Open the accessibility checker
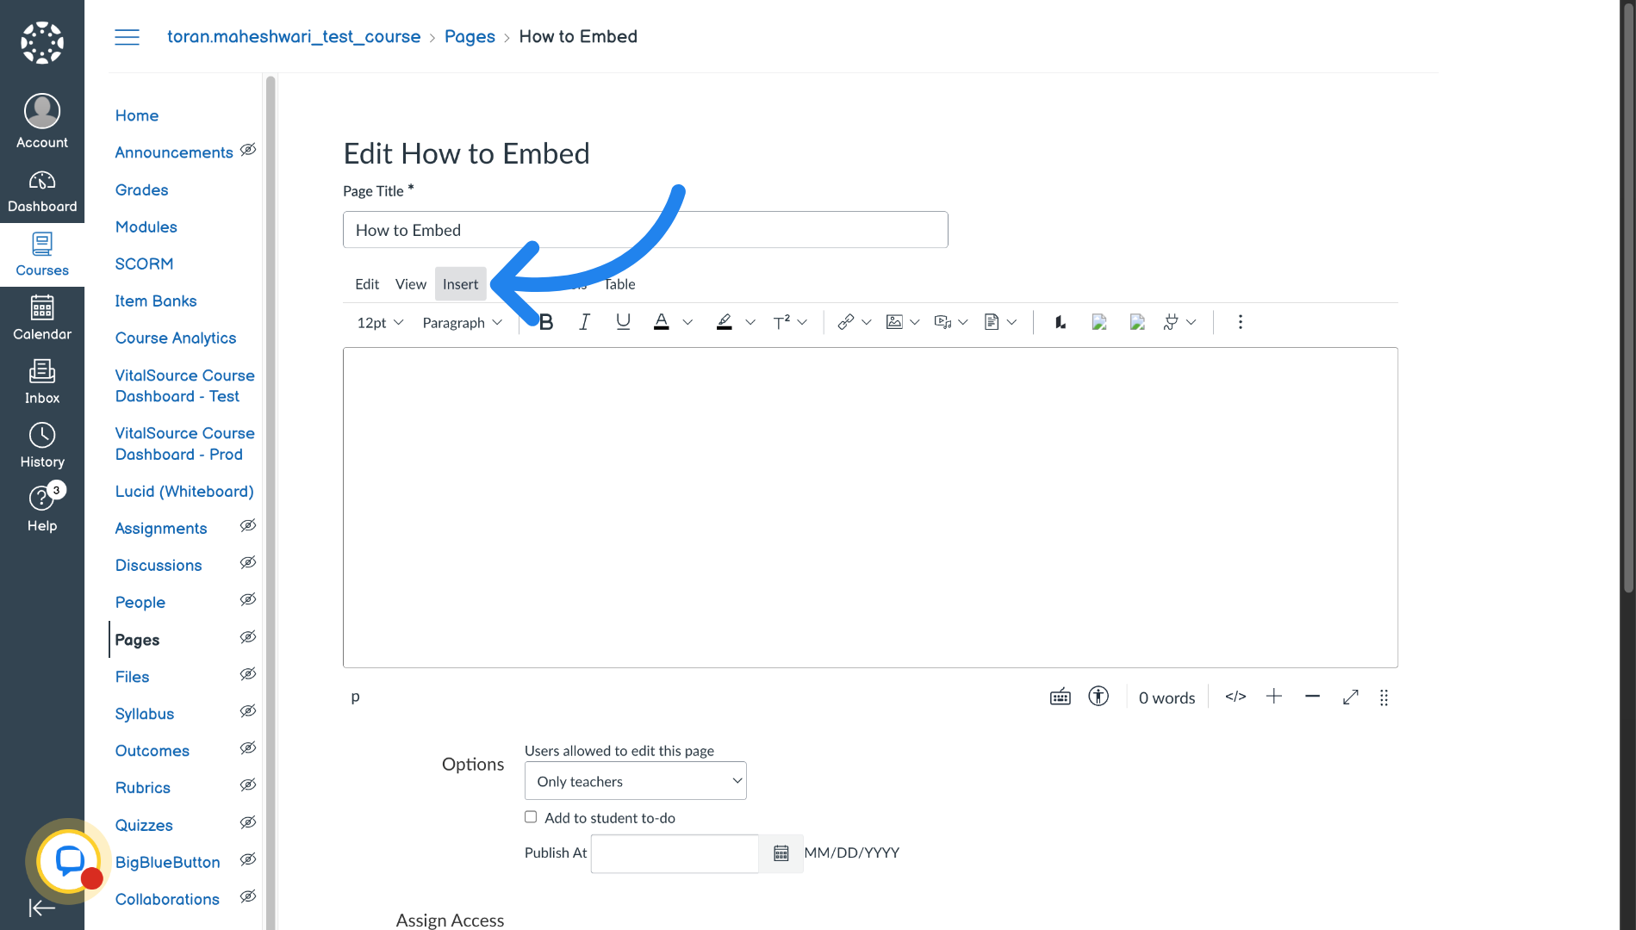Screen dimensions: 1636x930 pos(1098,697)
